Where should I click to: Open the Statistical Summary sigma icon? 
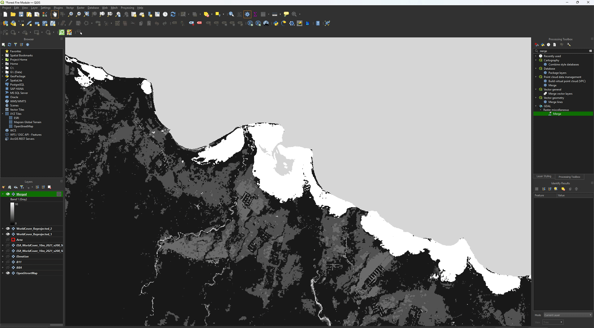click(x=255, y=14)
